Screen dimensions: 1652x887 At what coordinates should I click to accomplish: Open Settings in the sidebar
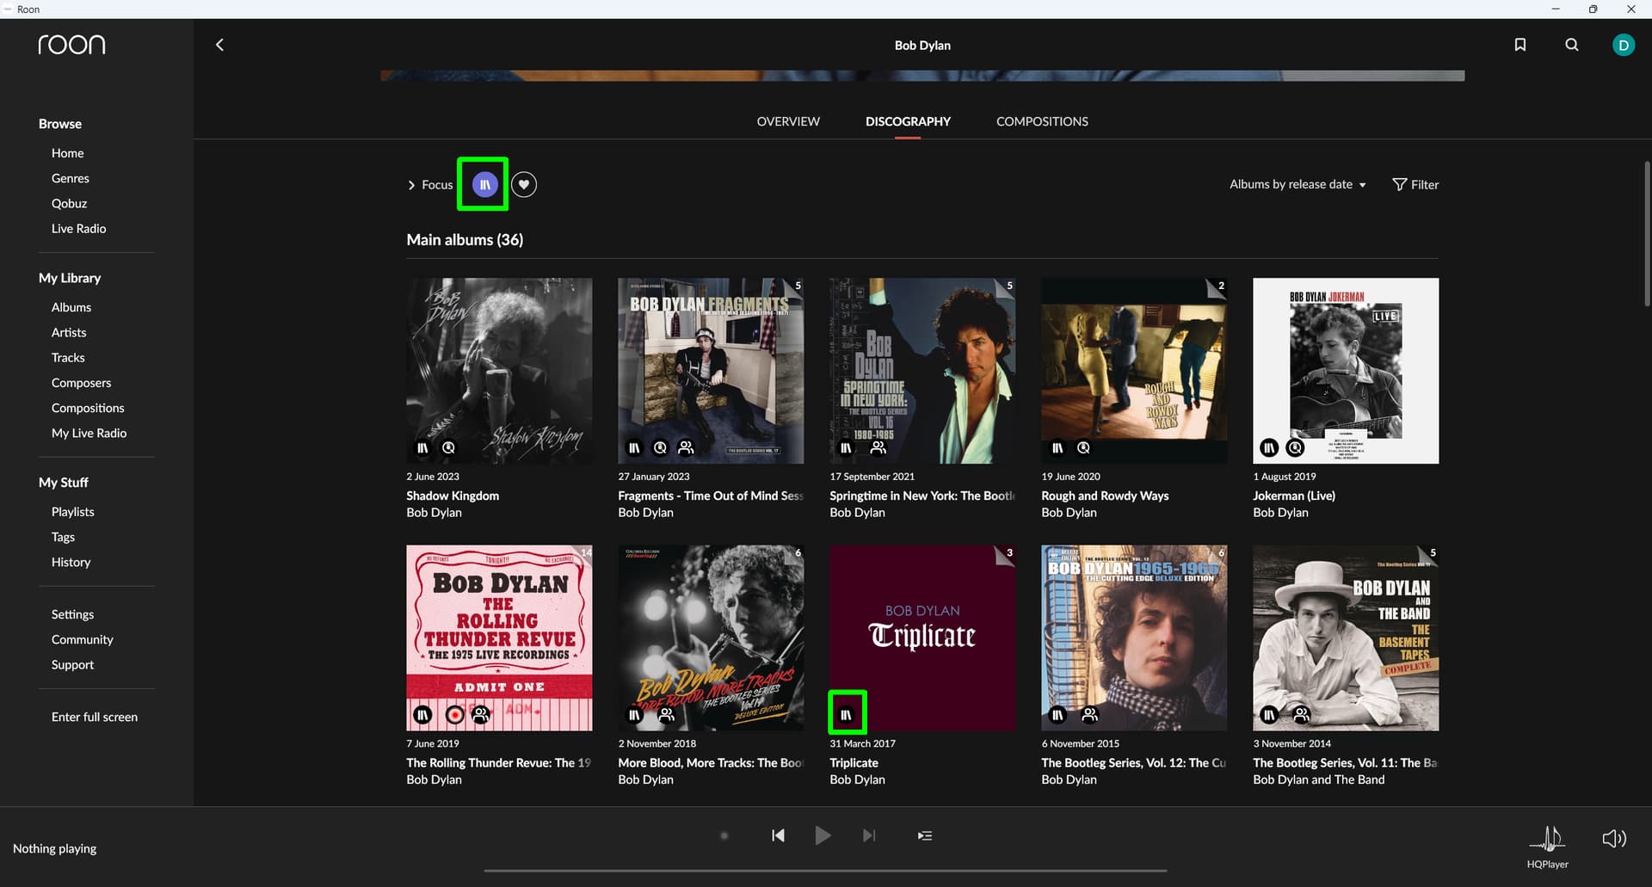[x=72, y=614]
